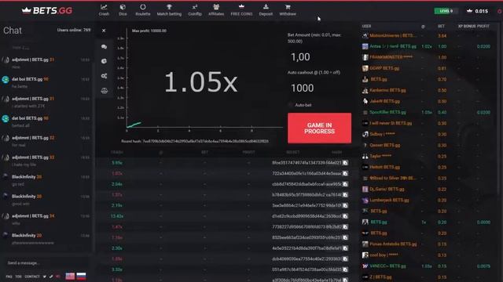Click the Chat panel heading
503x282 pixels.
coord(13,31)
